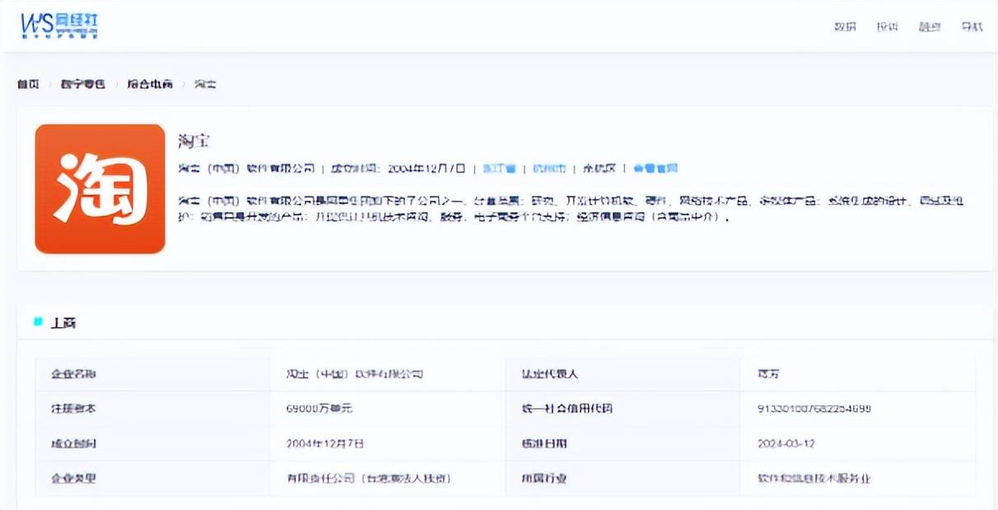Viewport: 998px width, 510px height.
Task: Navigate to 综合电商 breadcrumb category
Action: coord(150,84)
